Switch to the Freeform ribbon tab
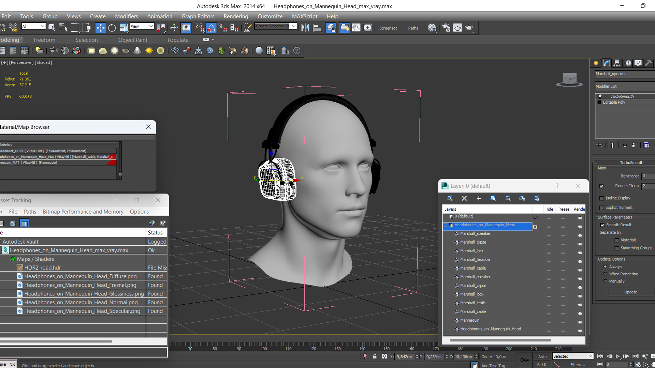 [44, 40]
